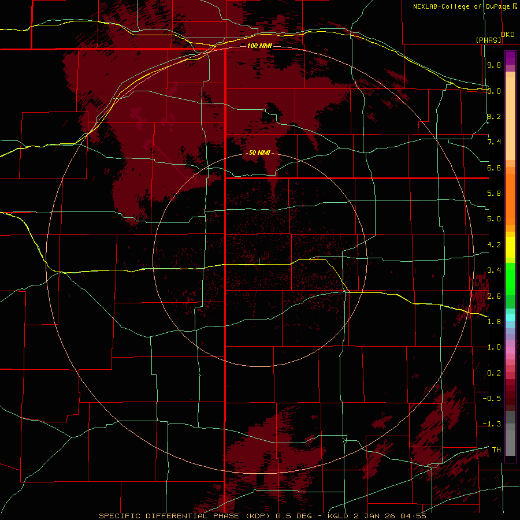Pick the purple segment on the color bar
Screen dimensions: 520x520
510,58
